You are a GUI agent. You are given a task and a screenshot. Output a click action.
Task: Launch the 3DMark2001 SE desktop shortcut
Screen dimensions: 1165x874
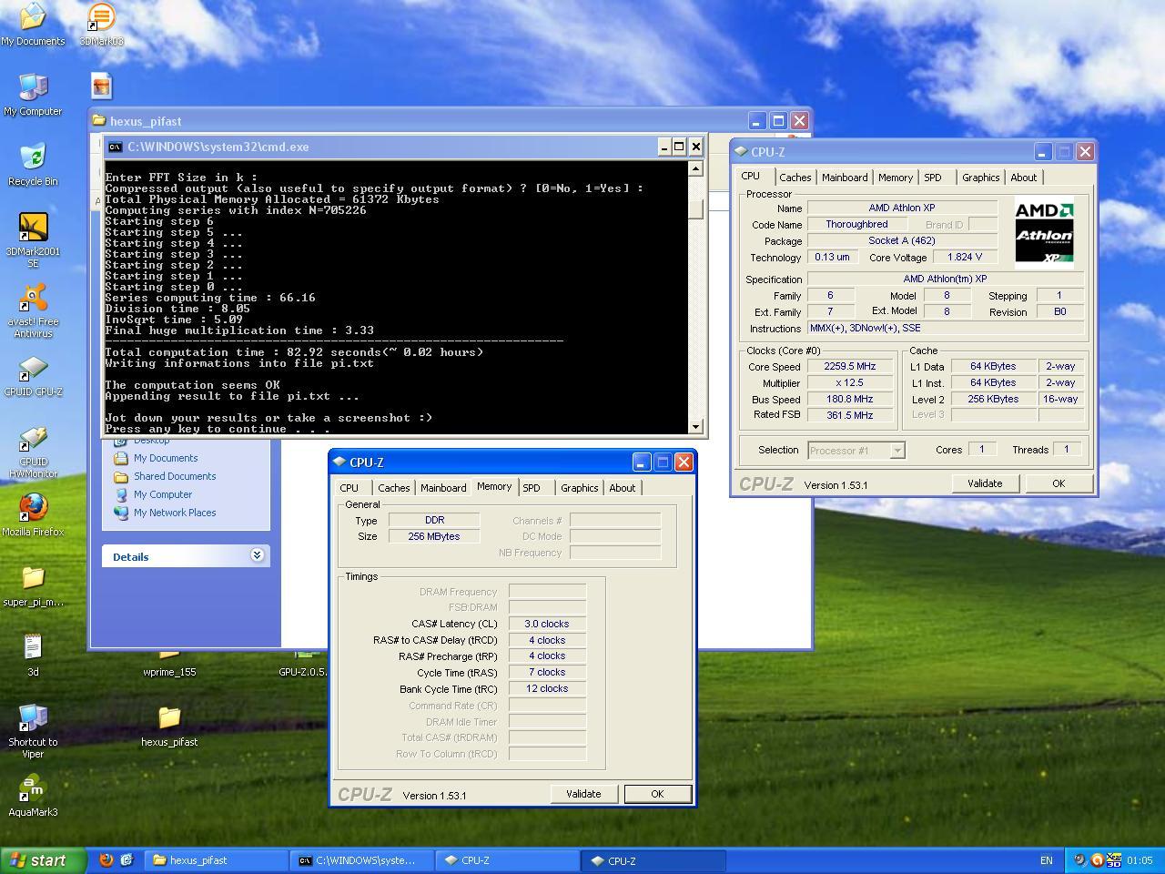33,240
